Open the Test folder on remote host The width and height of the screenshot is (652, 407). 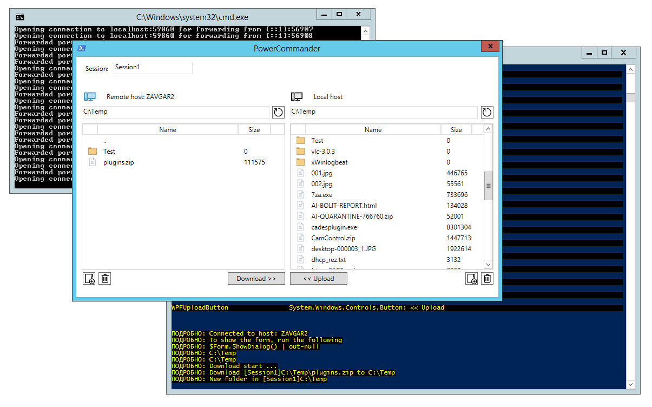109,152
